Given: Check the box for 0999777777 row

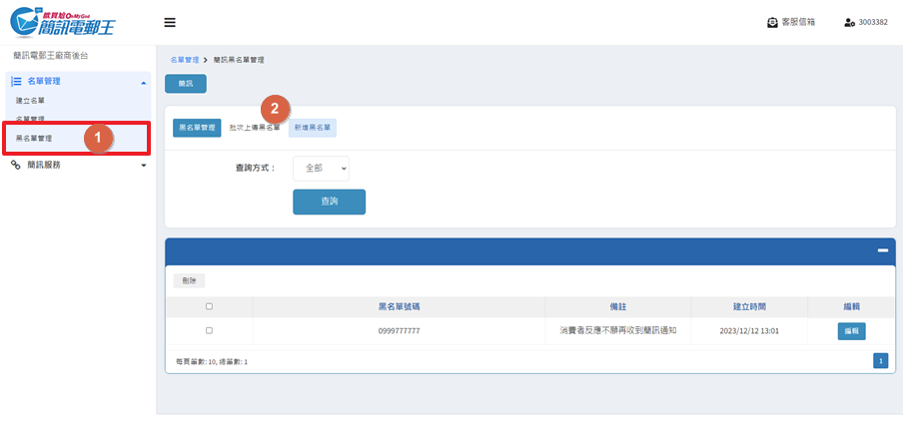Looking at the screenshot, I should coord(209,330).
